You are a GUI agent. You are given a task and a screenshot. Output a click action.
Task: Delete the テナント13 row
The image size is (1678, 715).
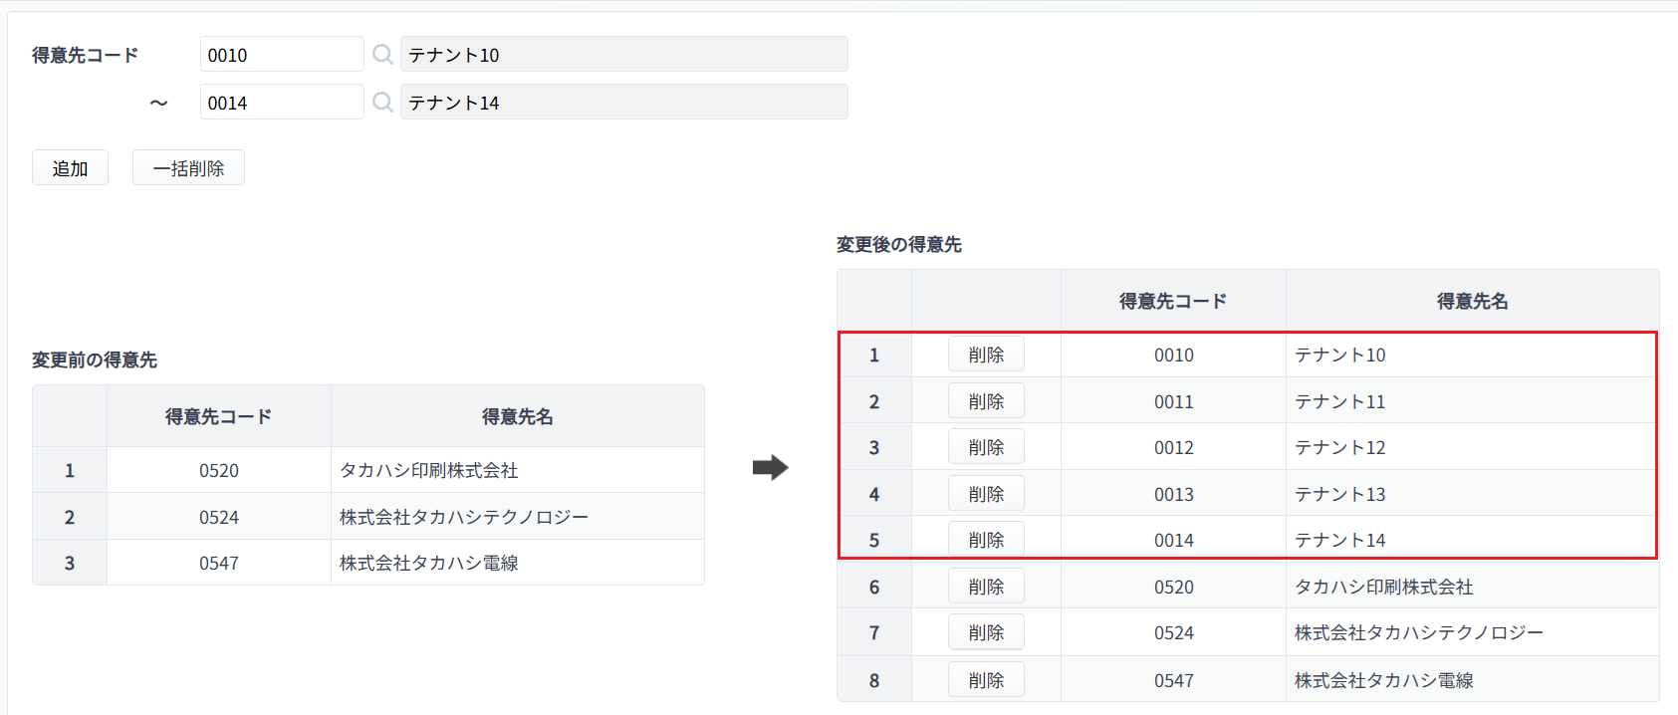pyautogui.click(x=986, y=494)
